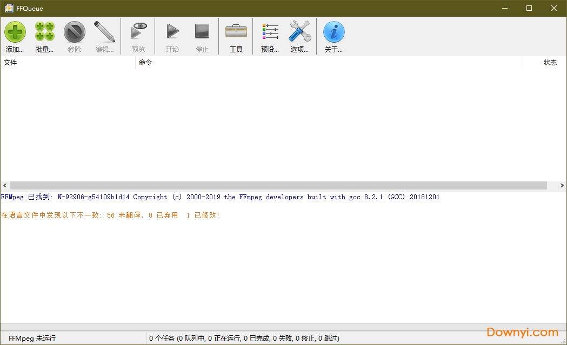The image size is (567, 345).
Task: Open the 预设 (Presets) sliders icon
Action: 270,32
